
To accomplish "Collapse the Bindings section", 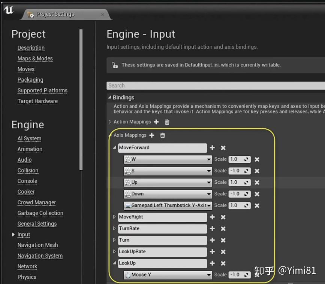I will point(109,97).
